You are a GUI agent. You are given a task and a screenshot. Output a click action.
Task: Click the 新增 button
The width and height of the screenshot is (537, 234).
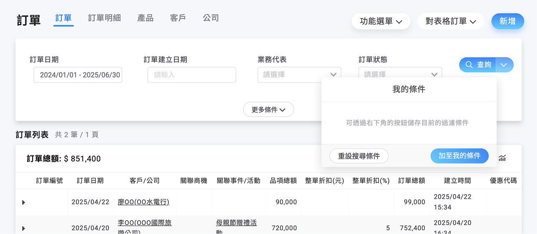507,21
